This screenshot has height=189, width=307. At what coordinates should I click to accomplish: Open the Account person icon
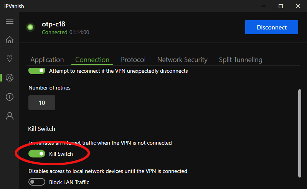point(10,116)
